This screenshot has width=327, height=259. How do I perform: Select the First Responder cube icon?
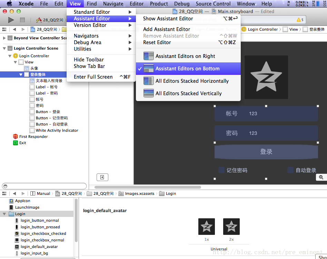click(16, 137)
